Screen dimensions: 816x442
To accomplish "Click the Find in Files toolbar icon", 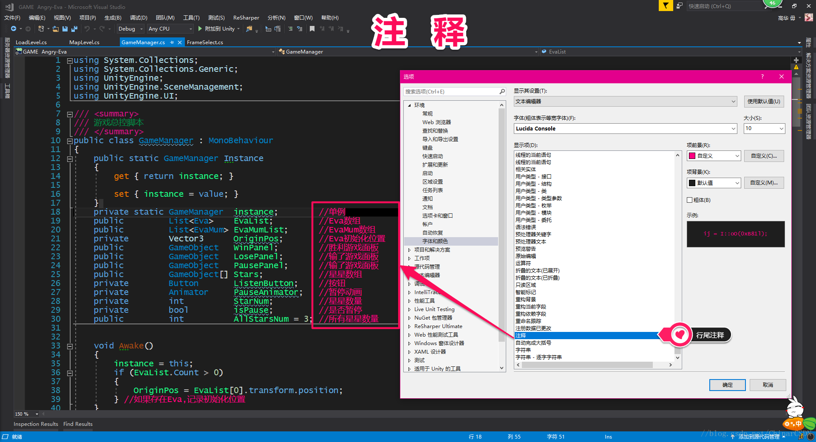I will 249,29.
